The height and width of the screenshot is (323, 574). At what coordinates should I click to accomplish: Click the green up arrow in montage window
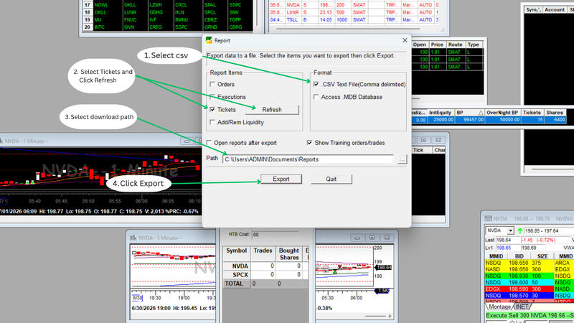519,230
